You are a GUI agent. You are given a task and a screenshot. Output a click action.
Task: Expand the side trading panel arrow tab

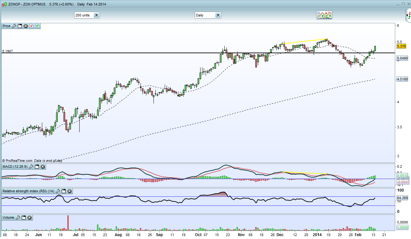coord(408,15)
